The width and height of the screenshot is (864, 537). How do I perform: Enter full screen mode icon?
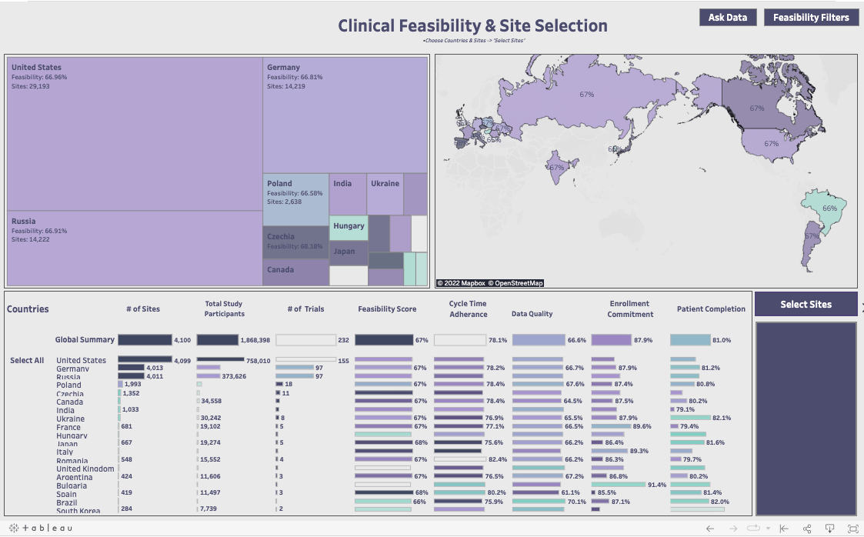pos(852,529)
